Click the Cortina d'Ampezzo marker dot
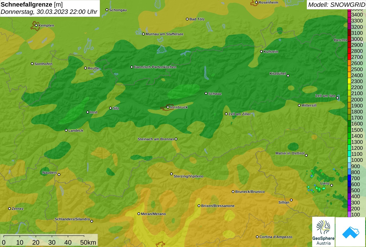 click(x=257, y=237)
